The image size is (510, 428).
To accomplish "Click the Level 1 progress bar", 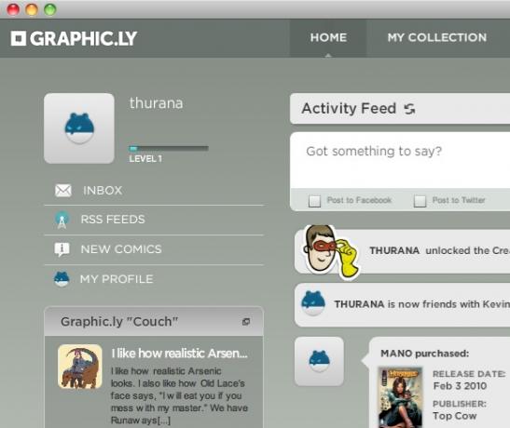I will coord(169,149).
